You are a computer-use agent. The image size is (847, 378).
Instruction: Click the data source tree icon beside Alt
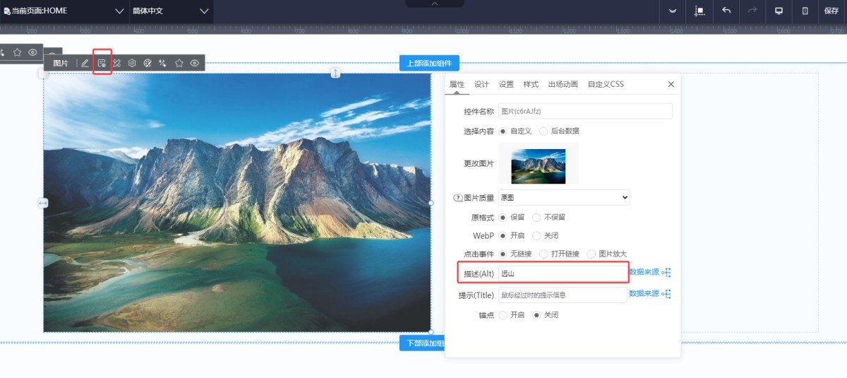pos(666,273)
